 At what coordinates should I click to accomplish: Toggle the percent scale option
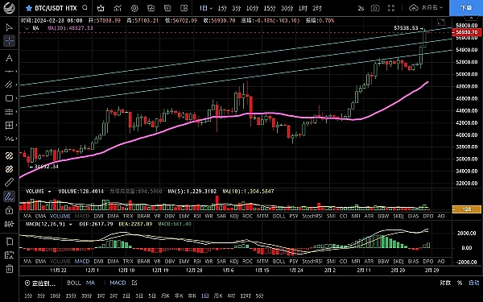(460, 283)
